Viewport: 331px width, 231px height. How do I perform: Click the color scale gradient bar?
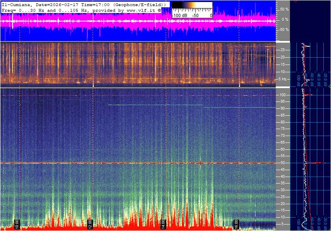[192, 8]
